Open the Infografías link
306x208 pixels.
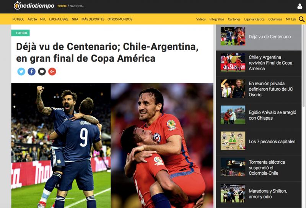(x=216, y=19)
